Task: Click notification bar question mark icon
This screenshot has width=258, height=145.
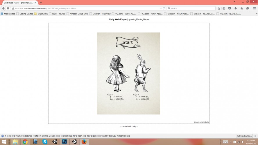Action: [x=2, y=136]
